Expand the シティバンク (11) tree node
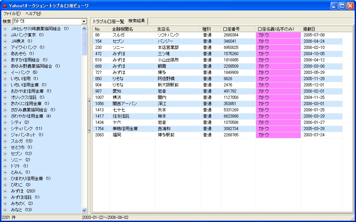Image resolution: width=356 pixels, height=222 pixels. [x=5, y=129]
